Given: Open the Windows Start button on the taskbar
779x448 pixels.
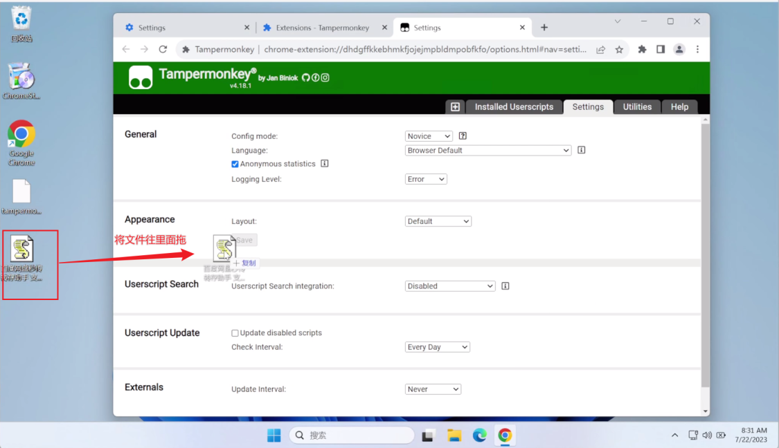Looking at the screenshot, I should pos(274,435).
